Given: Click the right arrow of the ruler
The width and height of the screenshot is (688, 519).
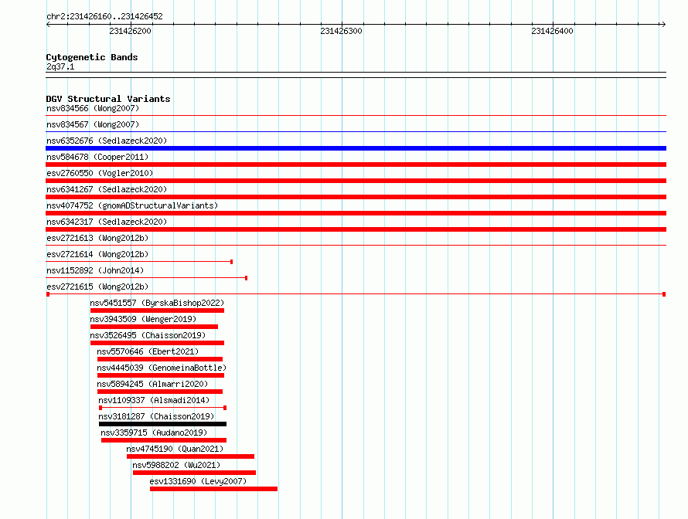Looking at the screenshot, I should click(663, 25).
